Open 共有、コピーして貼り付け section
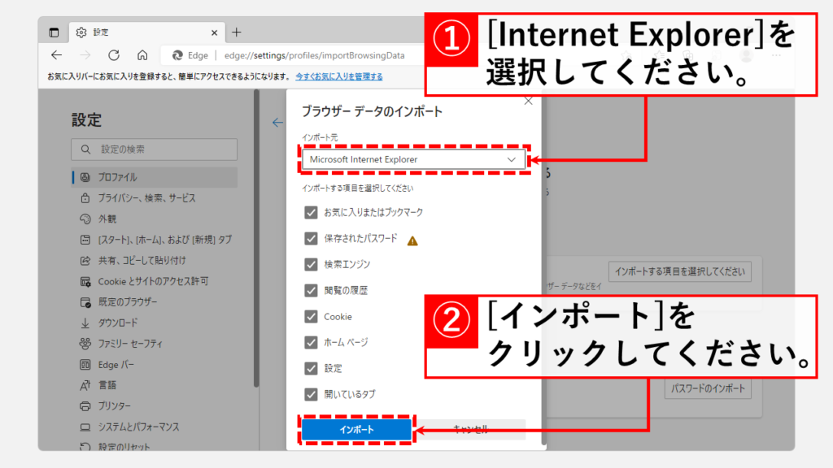 pos(142,261)
